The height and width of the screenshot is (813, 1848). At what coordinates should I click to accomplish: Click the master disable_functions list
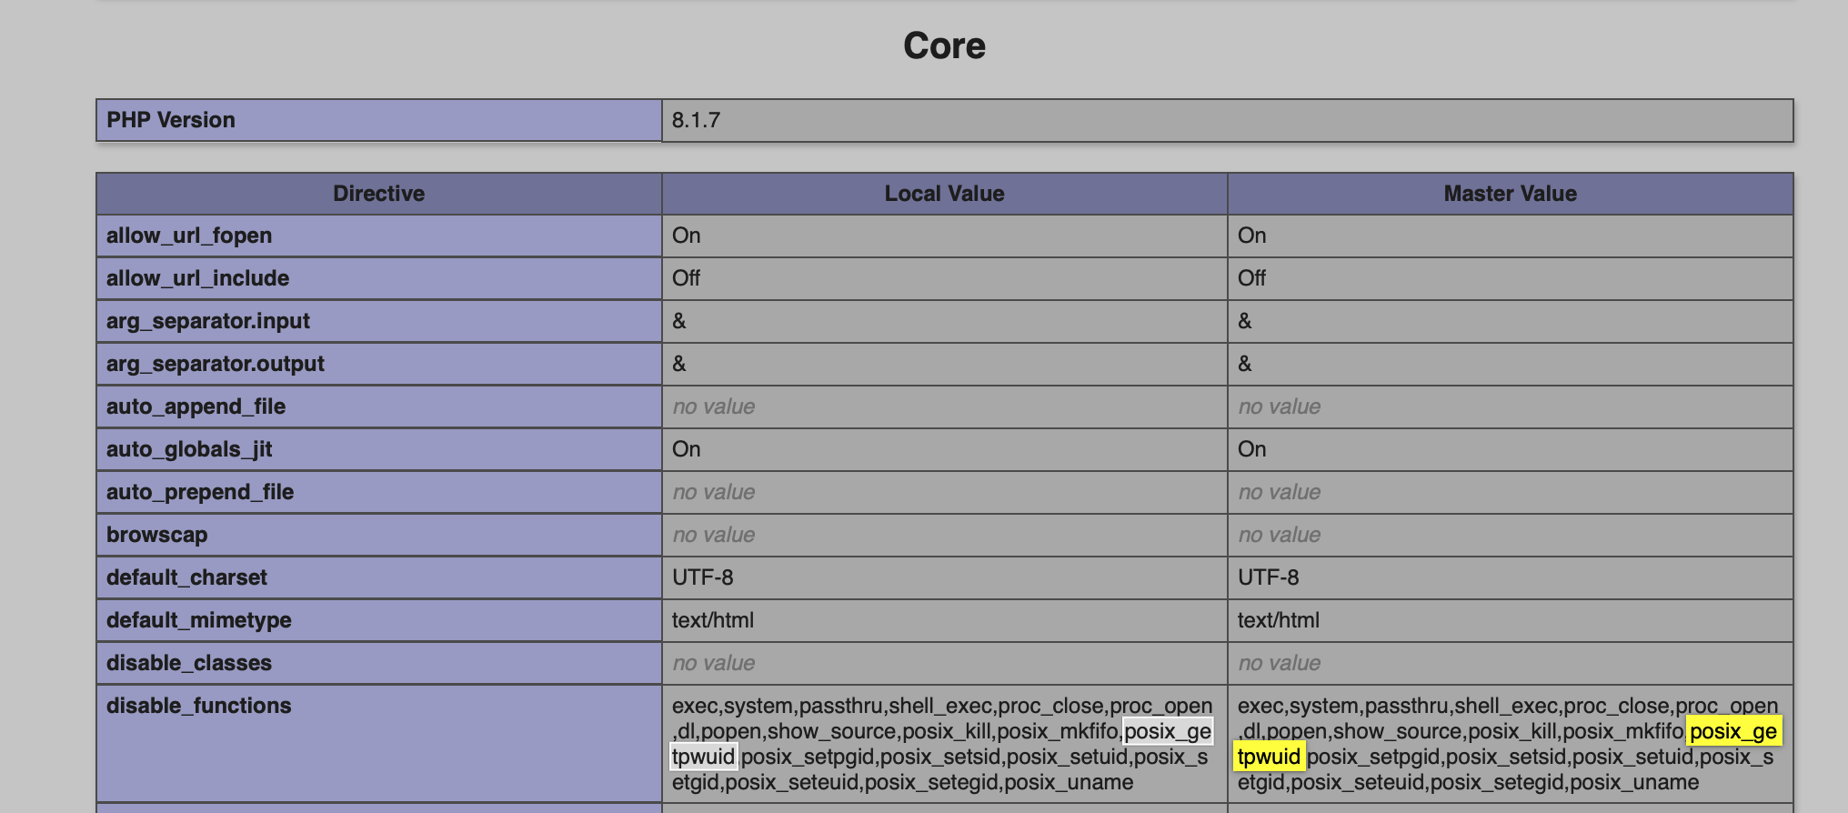[1508, 744]
